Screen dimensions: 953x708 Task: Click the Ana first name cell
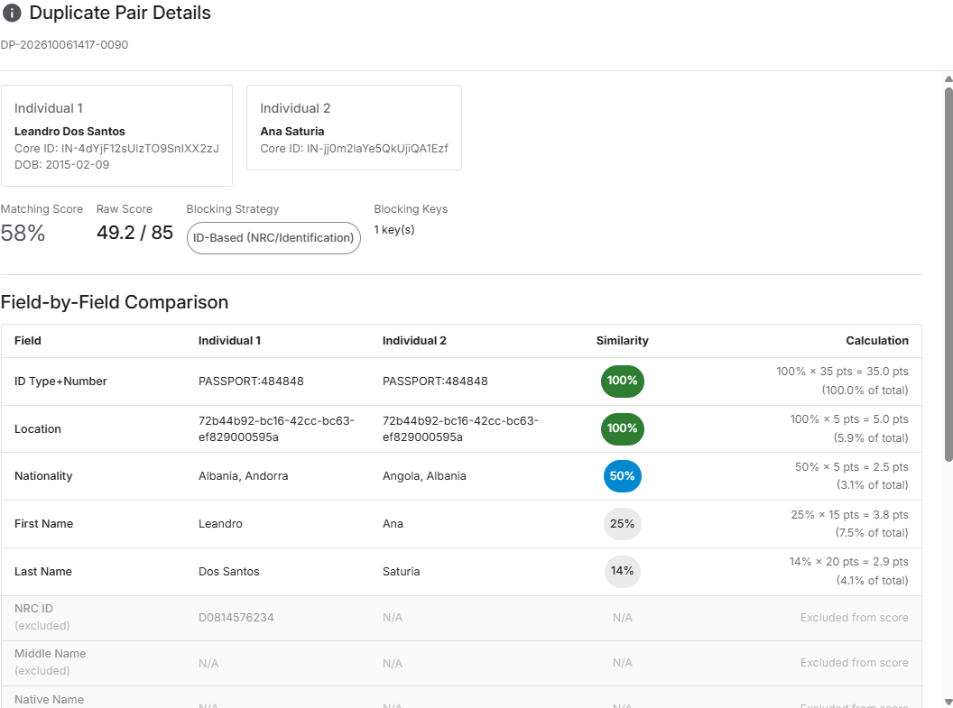393,524
